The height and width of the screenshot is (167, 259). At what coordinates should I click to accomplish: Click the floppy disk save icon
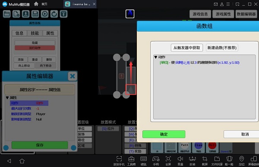point(35,14)
